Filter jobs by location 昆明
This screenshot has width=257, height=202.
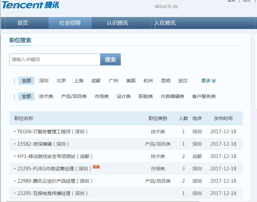point(166,81)
